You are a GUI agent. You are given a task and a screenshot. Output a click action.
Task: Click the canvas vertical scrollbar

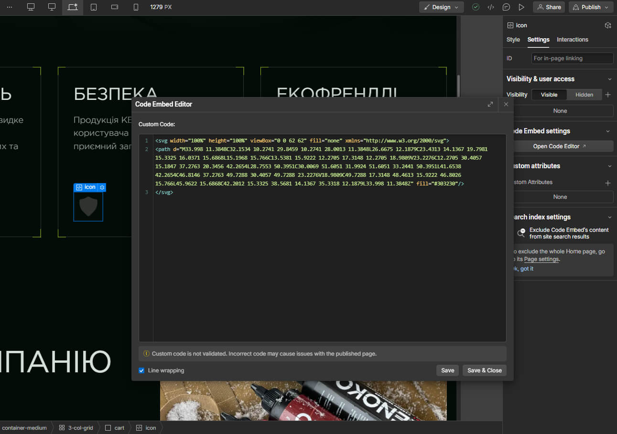[458, 86]
